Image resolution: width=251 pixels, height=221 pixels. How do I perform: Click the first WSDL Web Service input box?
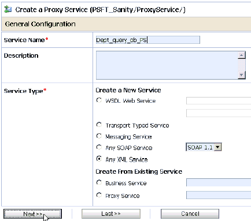(219, 100)
